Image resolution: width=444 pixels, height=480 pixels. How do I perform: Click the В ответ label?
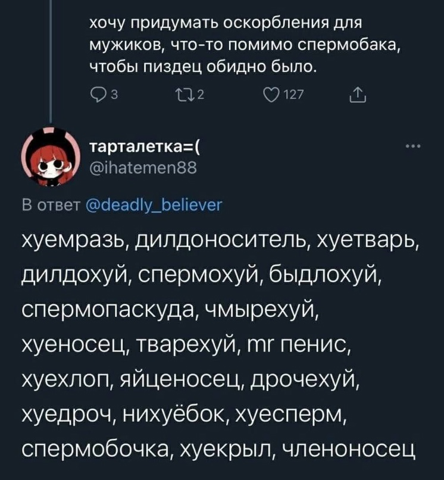click(x=51, y=205)
